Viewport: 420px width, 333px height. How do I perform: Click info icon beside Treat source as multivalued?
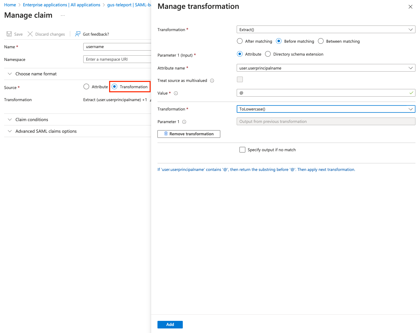click(212, 81)
